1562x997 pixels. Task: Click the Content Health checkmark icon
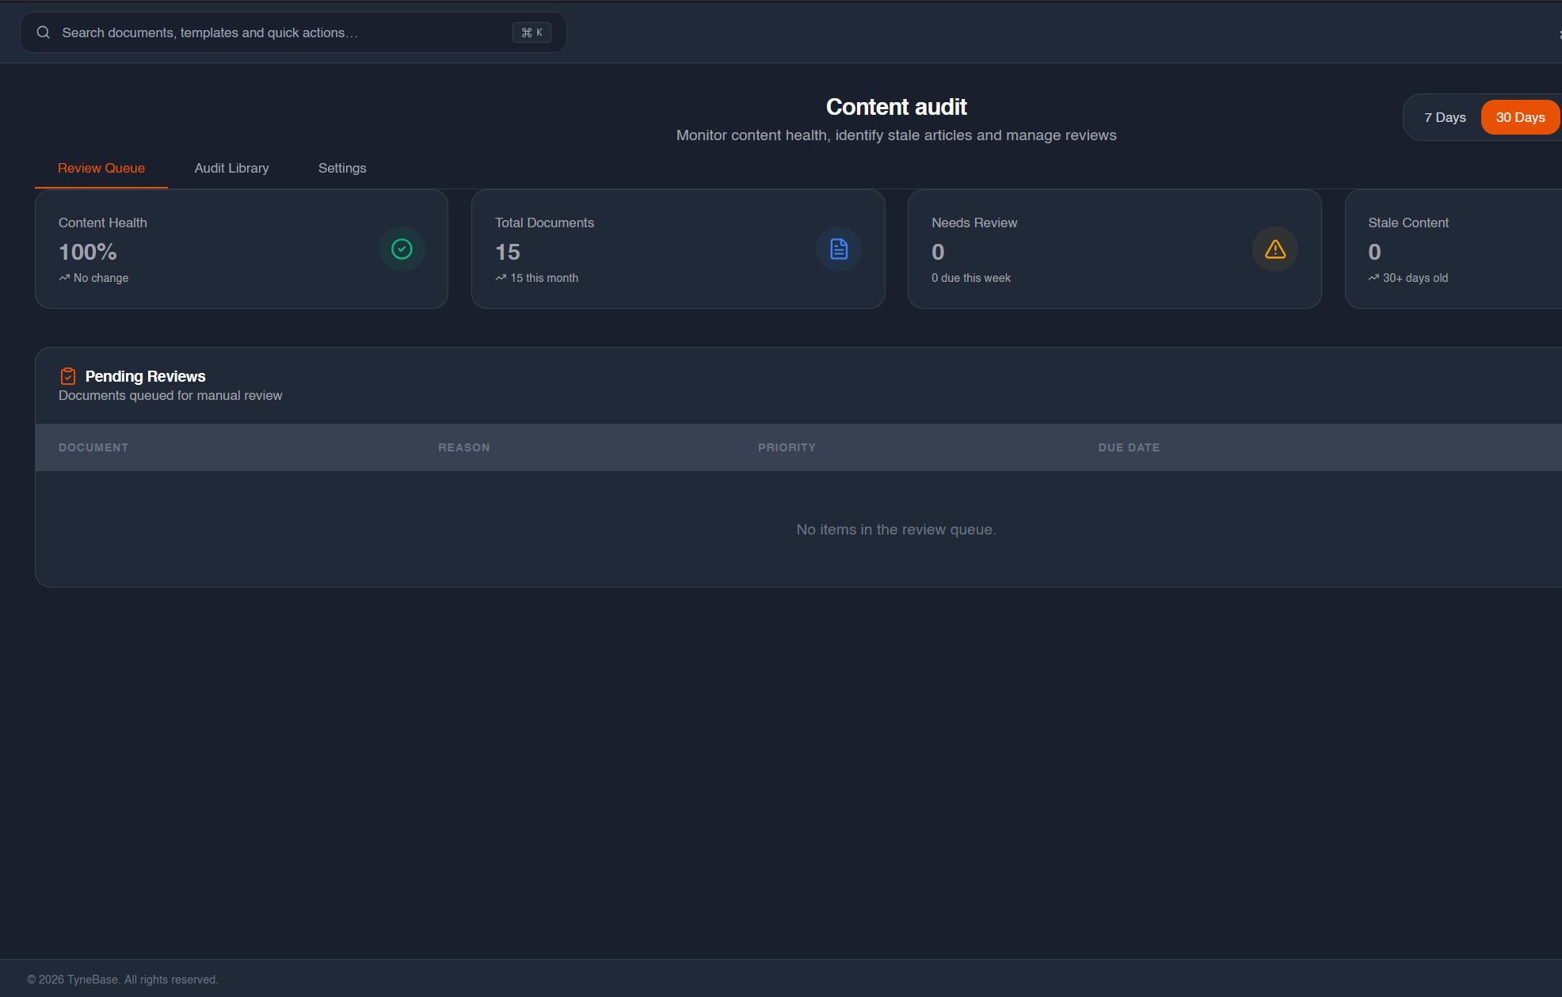tap(402, 249)
